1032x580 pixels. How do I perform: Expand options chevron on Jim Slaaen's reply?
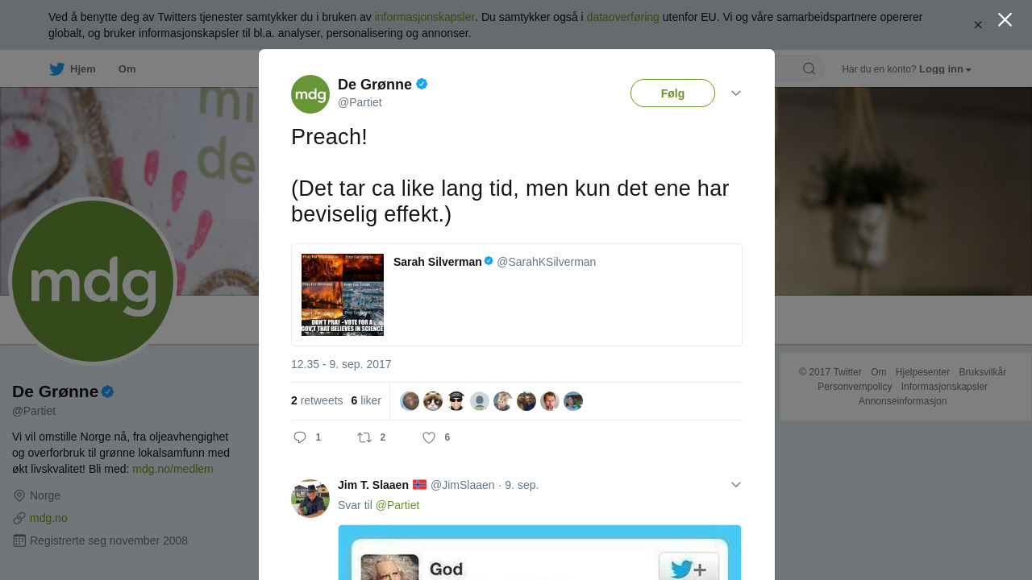pos(736,484)
